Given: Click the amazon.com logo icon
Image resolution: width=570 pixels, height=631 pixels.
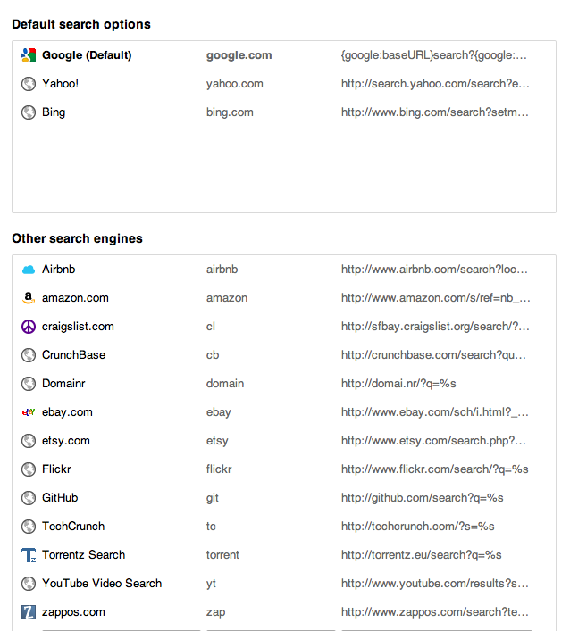Looking at the screenshot, I should click(x=29, y=298).
